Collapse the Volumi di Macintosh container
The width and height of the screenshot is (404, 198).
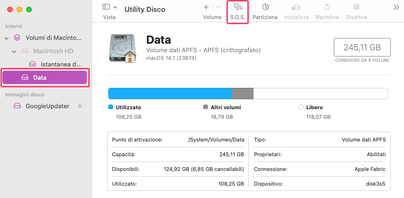pyautogui.click(x=7, y=38)
